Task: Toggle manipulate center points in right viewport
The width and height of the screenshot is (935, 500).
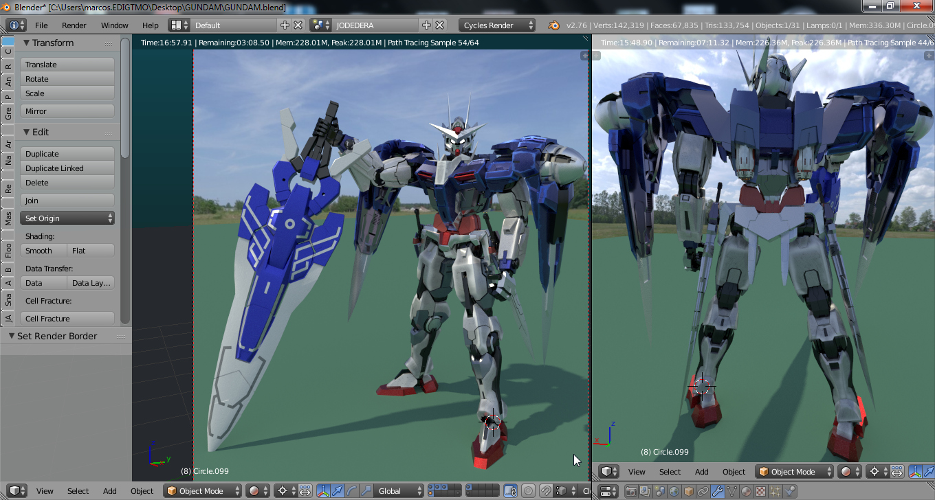Action: [896, 472]
